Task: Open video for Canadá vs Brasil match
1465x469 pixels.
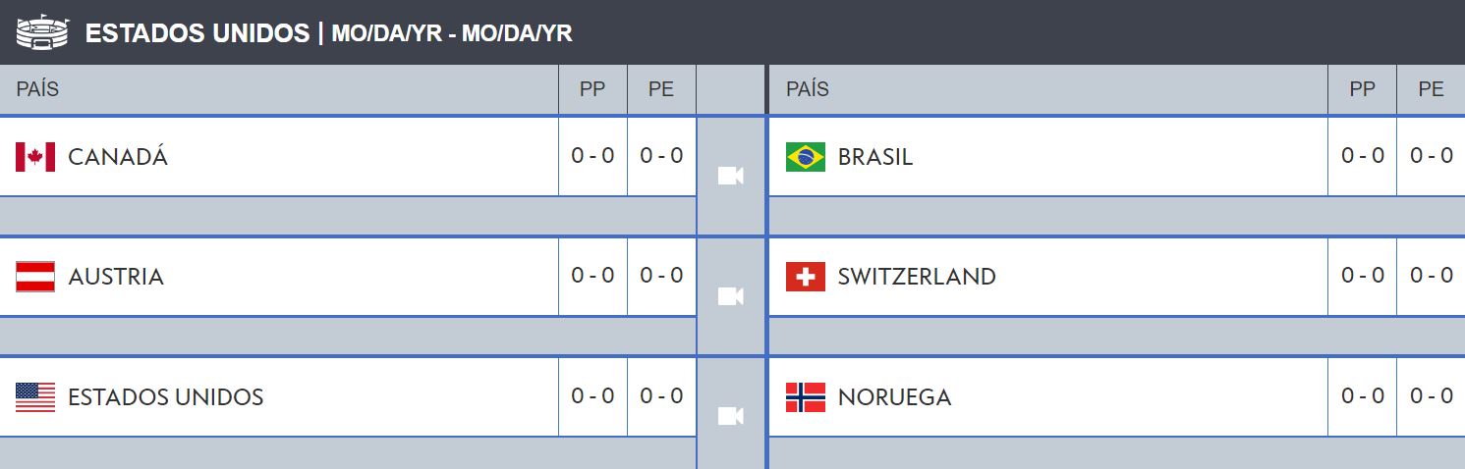Action: tap(730, 176)
